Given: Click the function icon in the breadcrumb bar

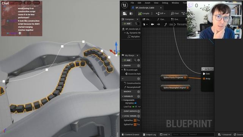Looking at the screenshot, I should [166, 24].
